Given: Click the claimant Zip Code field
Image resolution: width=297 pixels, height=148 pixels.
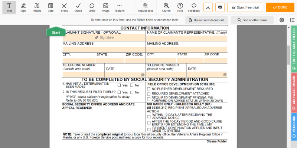Looking at the screenshot, I should tap(135, 61).
